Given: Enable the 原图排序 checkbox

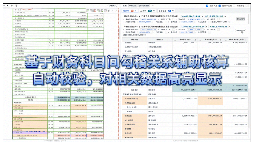Looking at the screenshot, I should pos(234,5).
